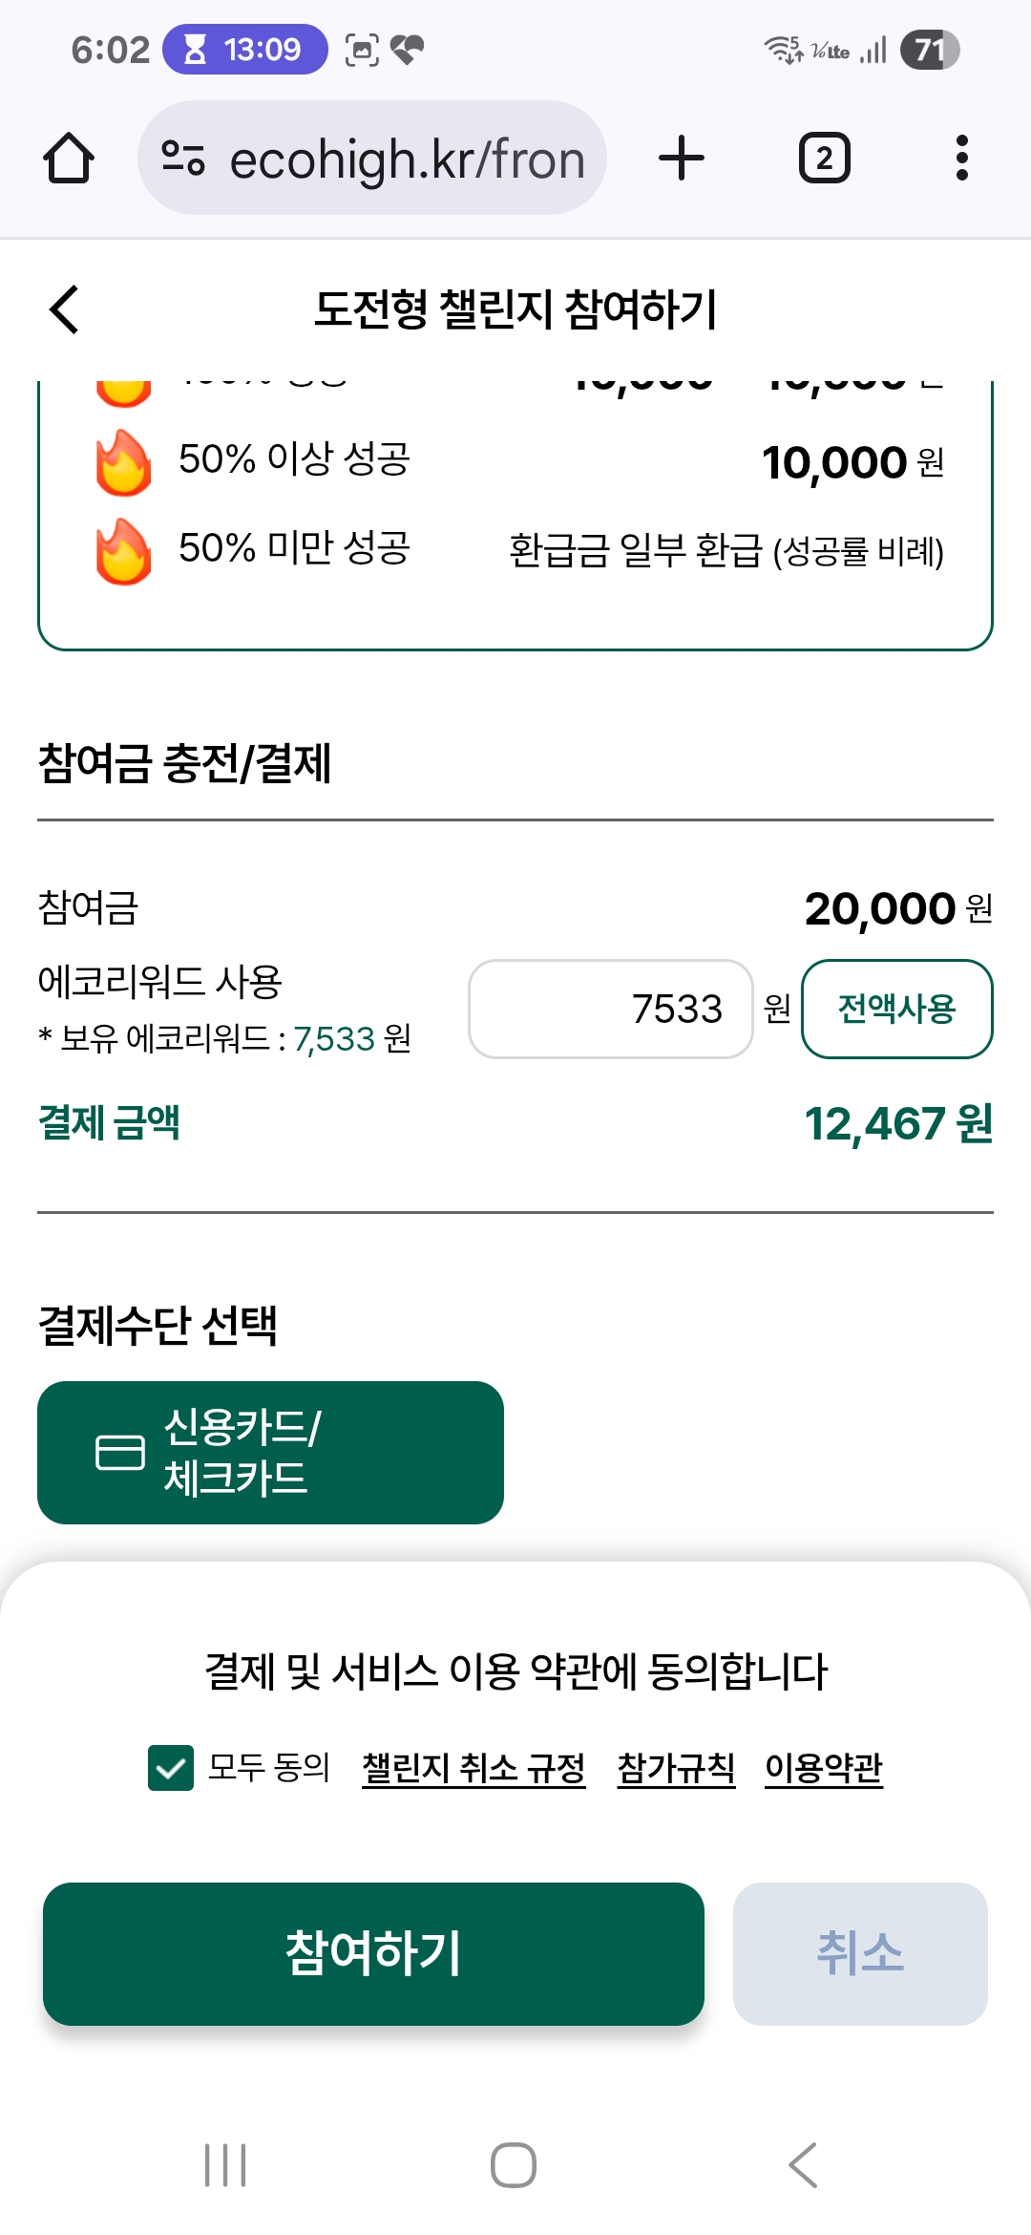The image size is (1031, 2235).
Task: Open the tab switcher showing 2 tabs
Action: pos(824,158)
